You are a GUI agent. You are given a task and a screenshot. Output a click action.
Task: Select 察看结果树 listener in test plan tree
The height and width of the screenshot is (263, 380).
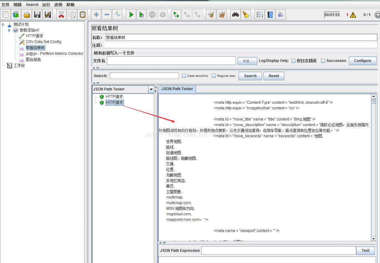(35, 48)
